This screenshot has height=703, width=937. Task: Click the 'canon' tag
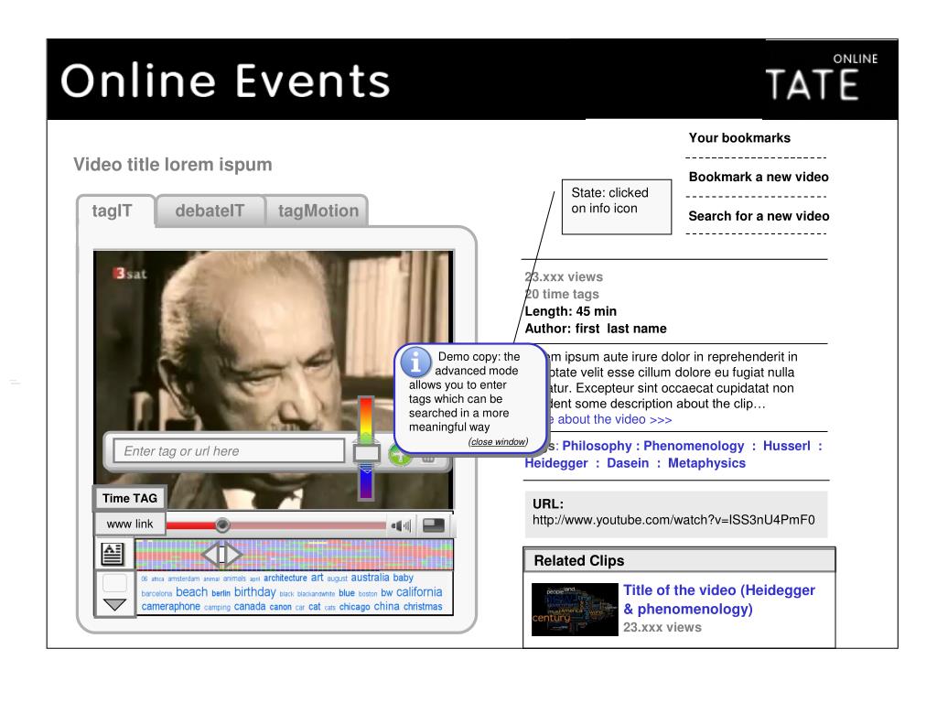point(280,608)
